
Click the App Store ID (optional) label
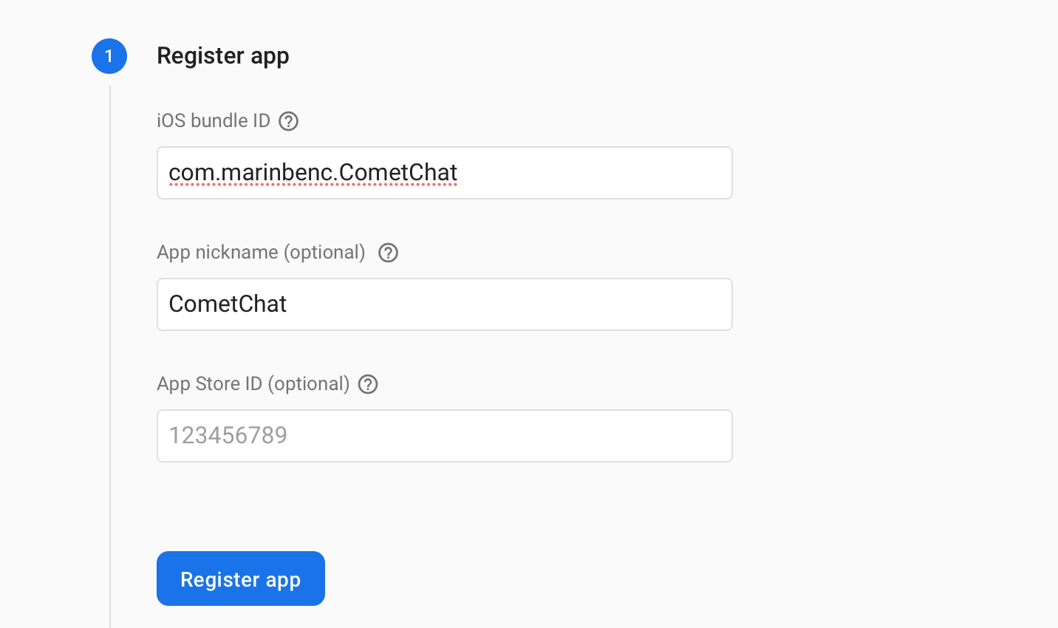pos(253,384)
